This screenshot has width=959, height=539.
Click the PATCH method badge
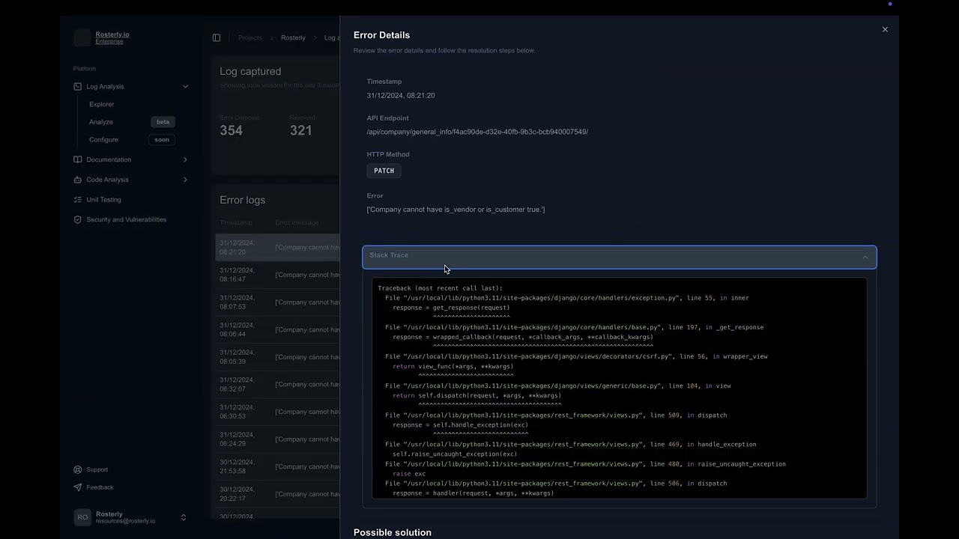tap(384, 170)
